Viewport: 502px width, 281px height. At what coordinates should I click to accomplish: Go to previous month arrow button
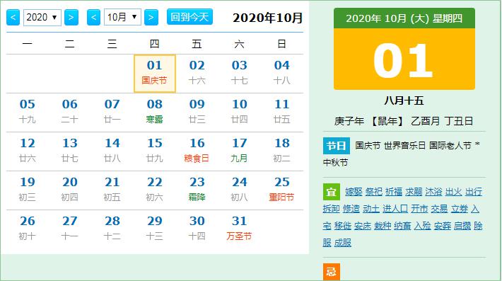pos(93,17)
